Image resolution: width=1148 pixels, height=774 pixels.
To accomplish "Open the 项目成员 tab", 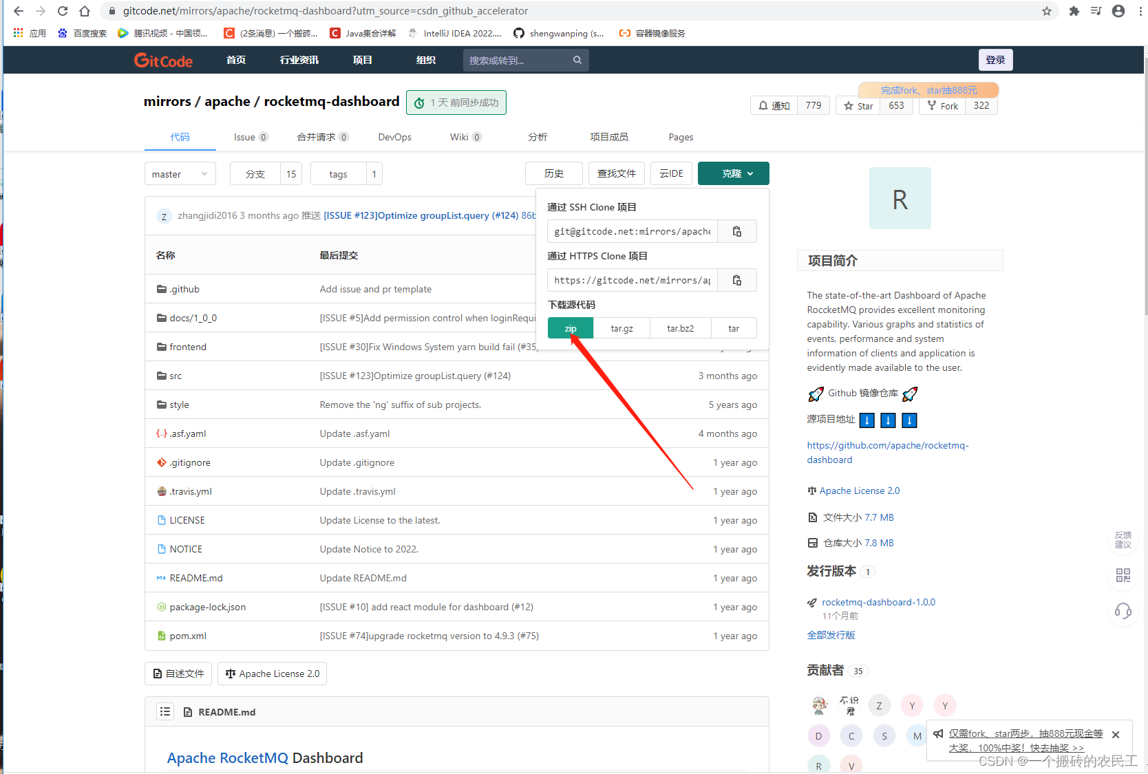I will click(609, 137).
